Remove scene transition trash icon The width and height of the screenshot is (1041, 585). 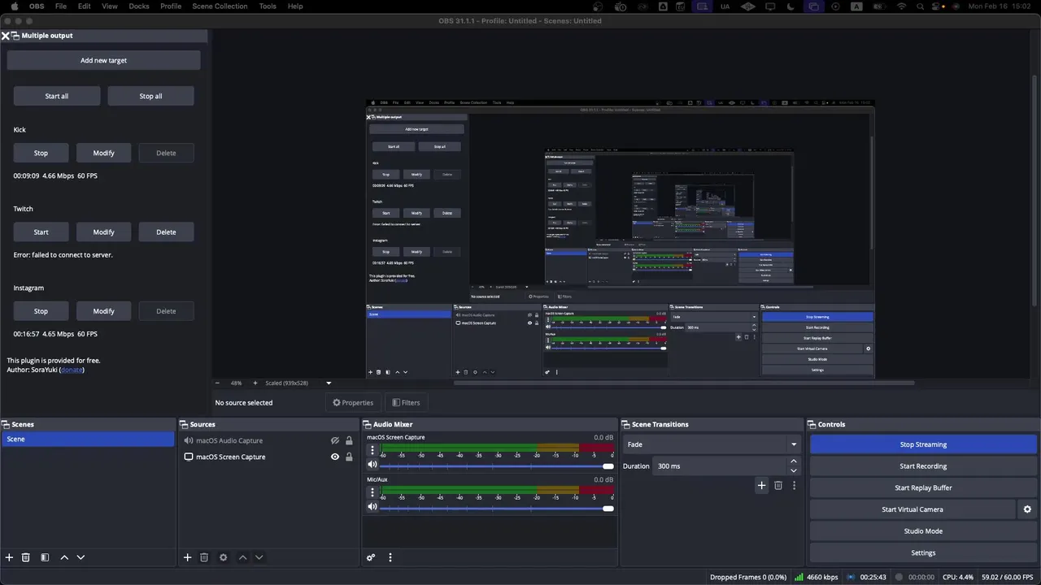point(778,485)
